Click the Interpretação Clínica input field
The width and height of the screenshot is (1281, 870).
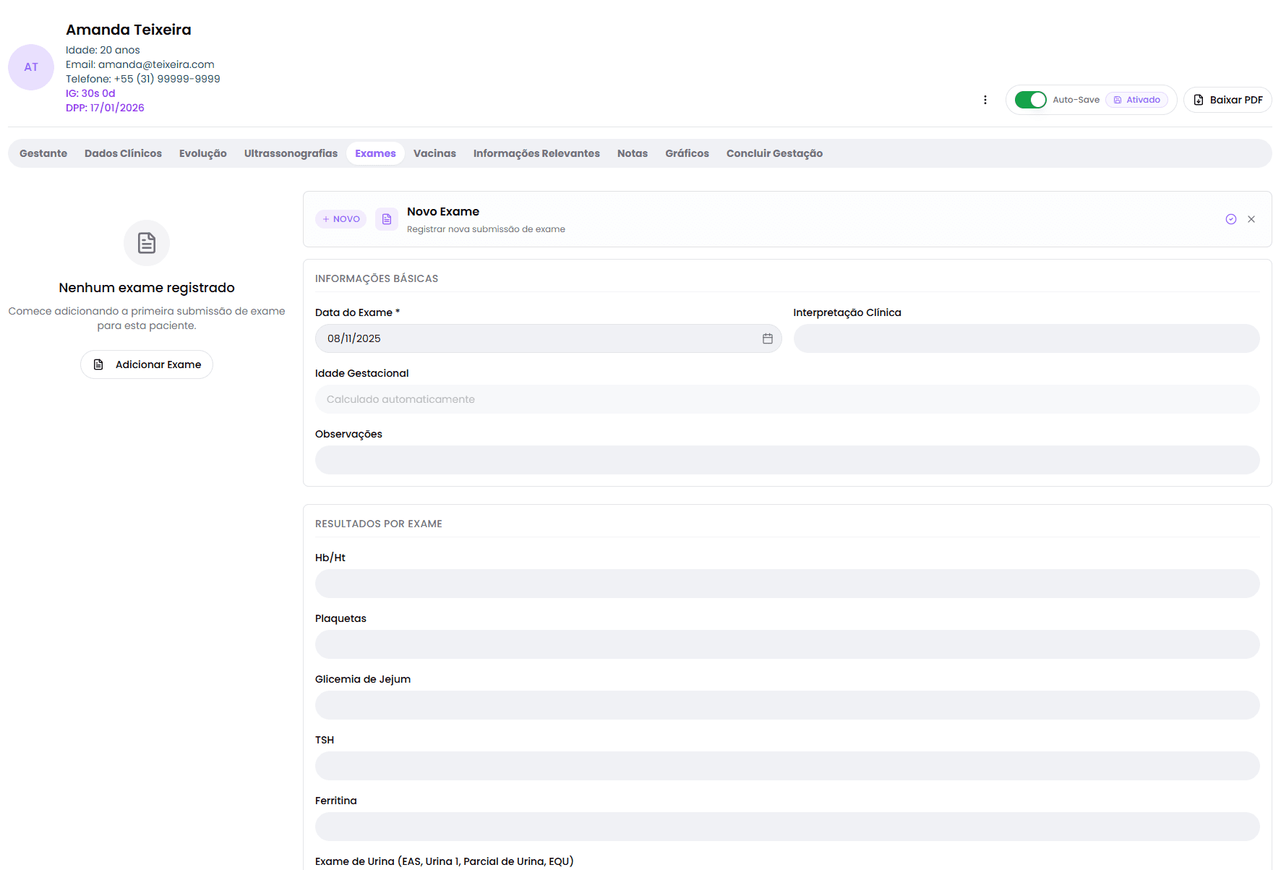coord(1026,338)
